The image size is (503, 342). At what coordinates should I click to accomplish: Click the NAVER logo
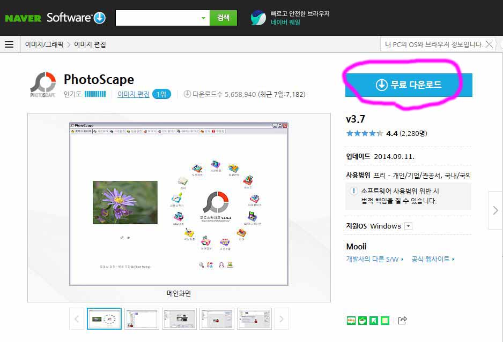[23, 18]
